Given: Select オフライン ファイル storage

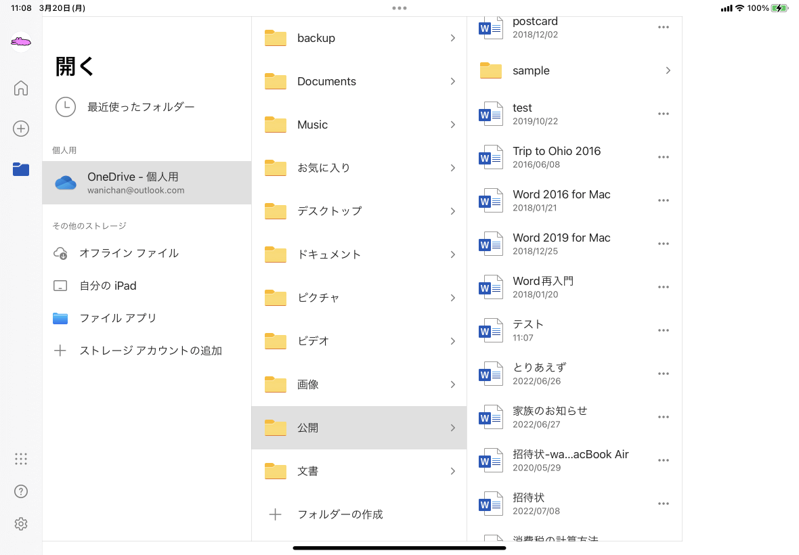Looking at the screenshot, I should point(129,253).
